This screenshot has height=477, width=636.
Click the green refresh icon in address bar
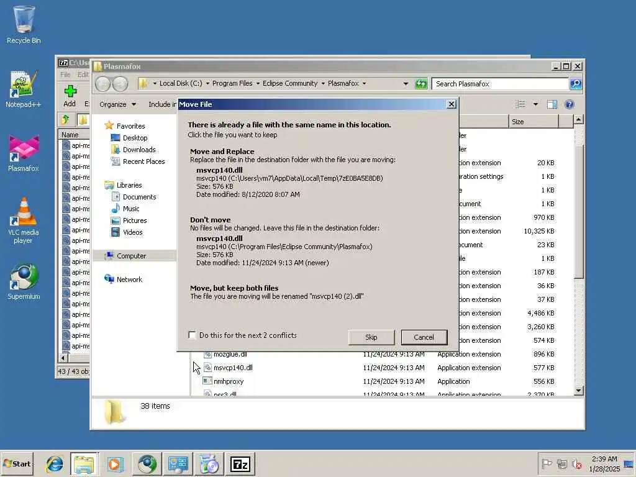pos(421,84)
